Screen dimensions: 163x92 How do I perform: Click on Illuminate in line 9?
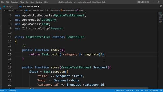(x=31, y=28)
